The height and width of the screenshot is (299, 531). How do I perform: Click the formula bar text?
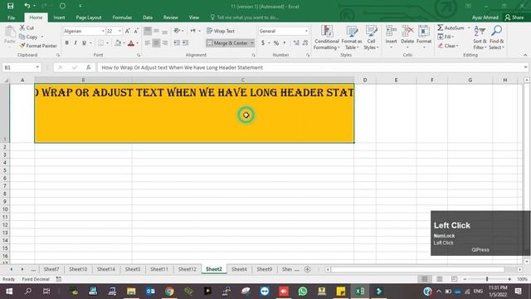[183, 67]
